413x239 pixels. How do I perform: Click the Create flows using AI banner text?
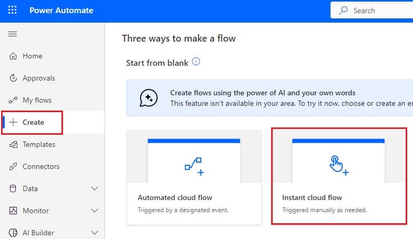(x=263, y=93)
